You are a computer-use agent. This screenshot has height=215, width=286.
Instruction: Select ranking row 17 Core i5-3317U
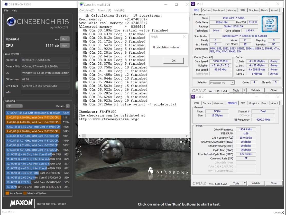38,187
